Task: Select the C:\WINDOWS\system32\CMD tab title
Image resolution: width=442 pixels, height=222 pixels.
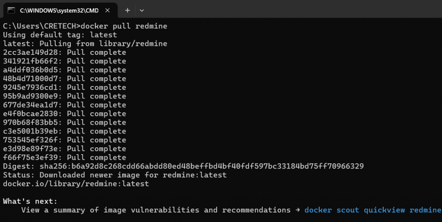Action: point(59,10)
